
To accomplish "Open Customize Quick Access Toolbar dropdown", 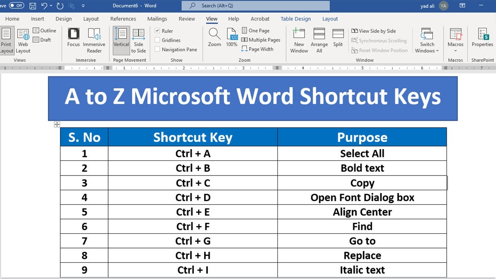I will 83,6.
